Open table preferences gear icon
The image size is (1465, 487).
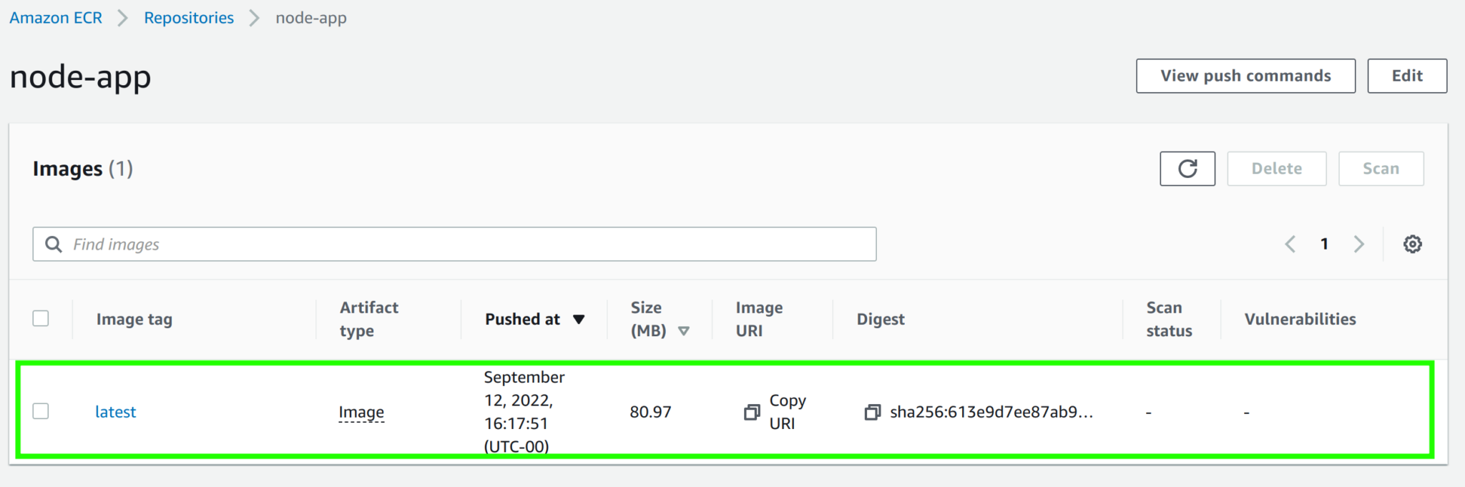(x=1412, y=245)
